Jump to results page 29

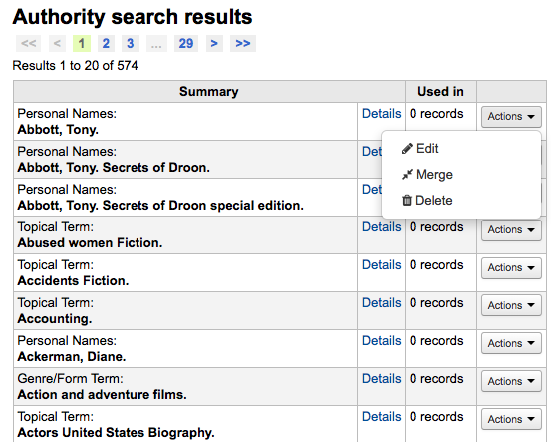click(x=186, y=43)
